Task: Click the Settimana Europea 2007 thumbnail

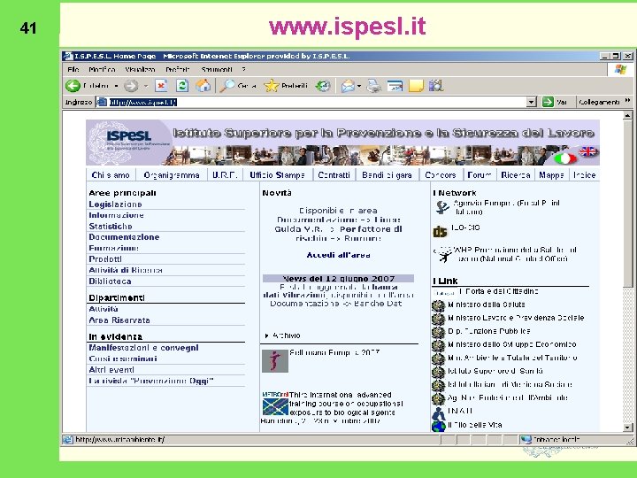Action: click(275, 360)
